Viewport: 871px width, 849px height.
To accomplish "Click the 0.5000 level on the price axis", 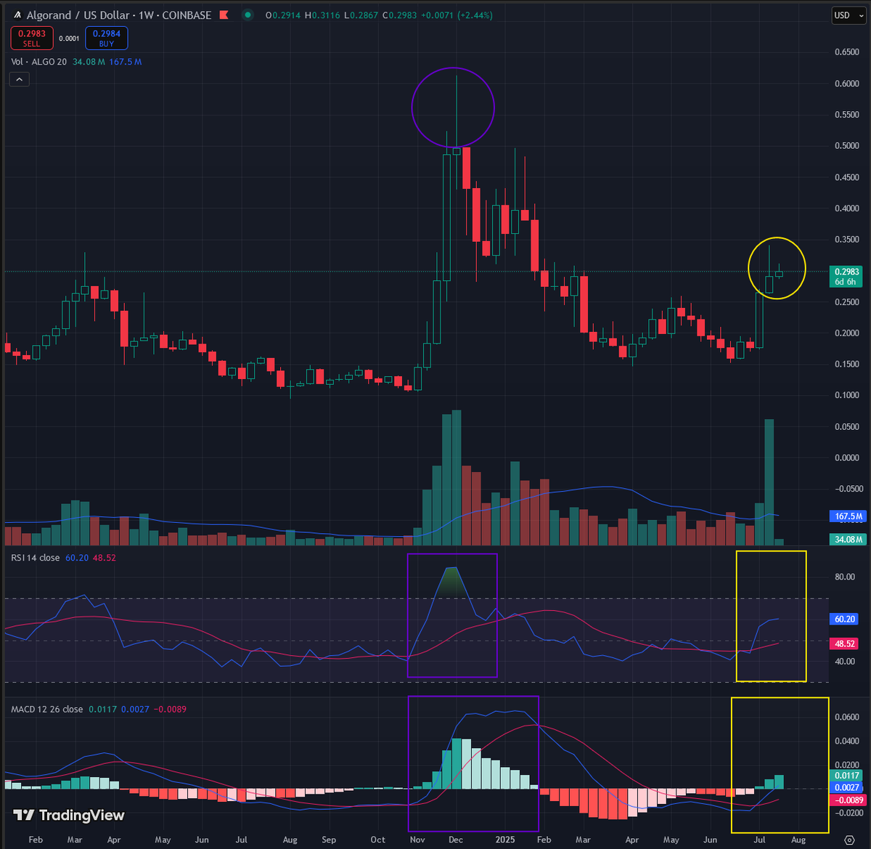I will 846,146.
